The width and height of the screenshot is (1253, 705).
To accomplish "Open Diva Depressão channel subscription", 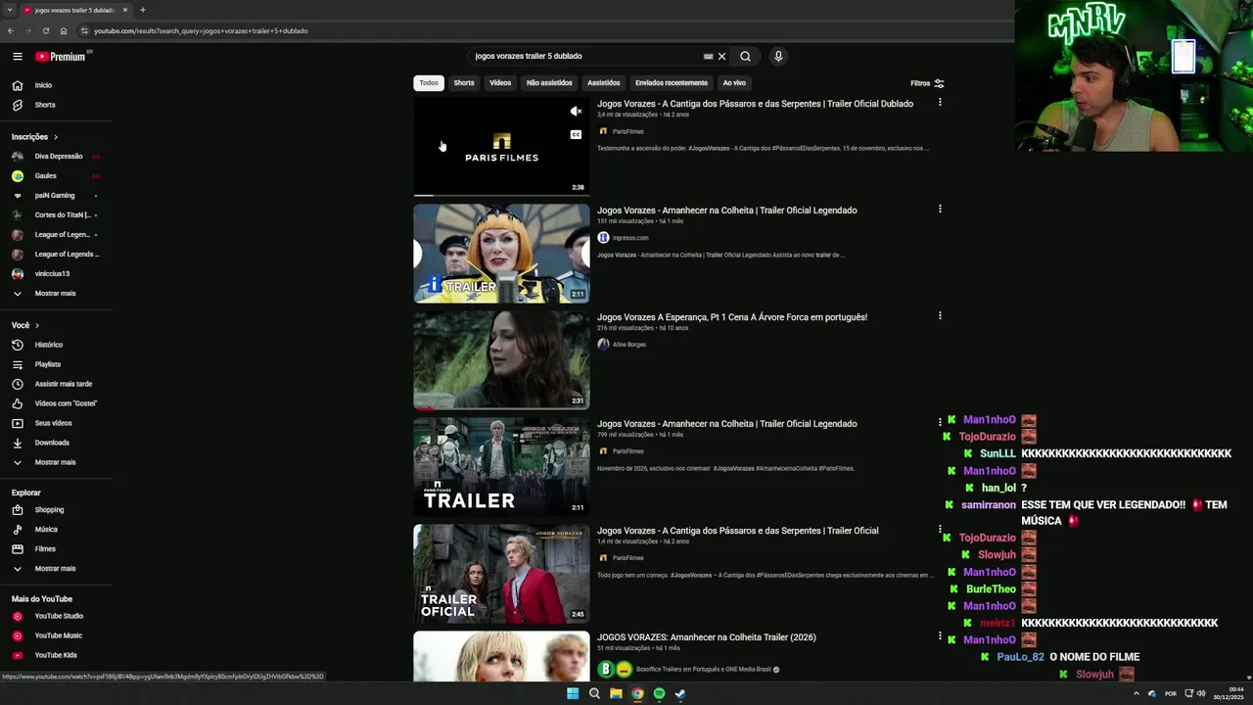I will tap(57, 157).
